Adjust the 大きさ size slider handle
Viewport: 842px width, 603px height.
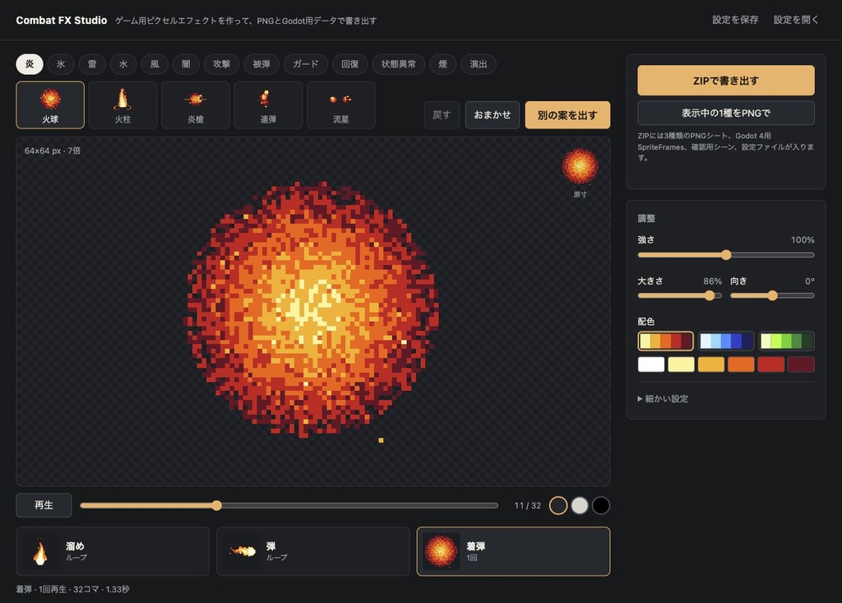(710, 295)
